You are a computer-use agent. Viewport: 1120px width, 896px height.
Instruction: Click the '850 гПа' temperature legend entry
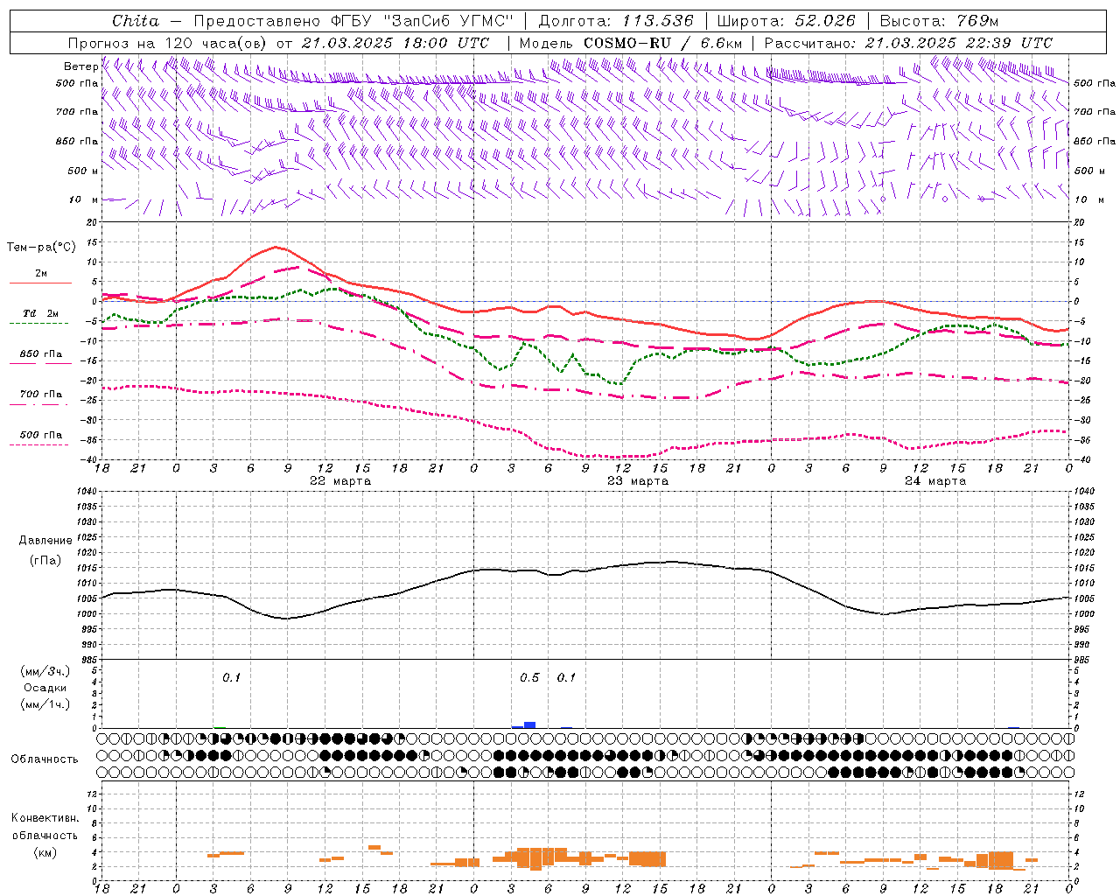coord(40,354)
